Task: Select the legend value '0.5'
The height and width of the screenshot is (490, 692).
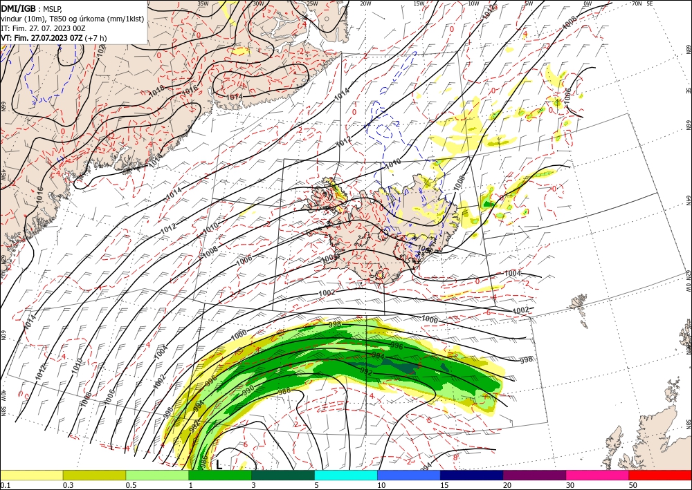Action: tap(130, 485)
